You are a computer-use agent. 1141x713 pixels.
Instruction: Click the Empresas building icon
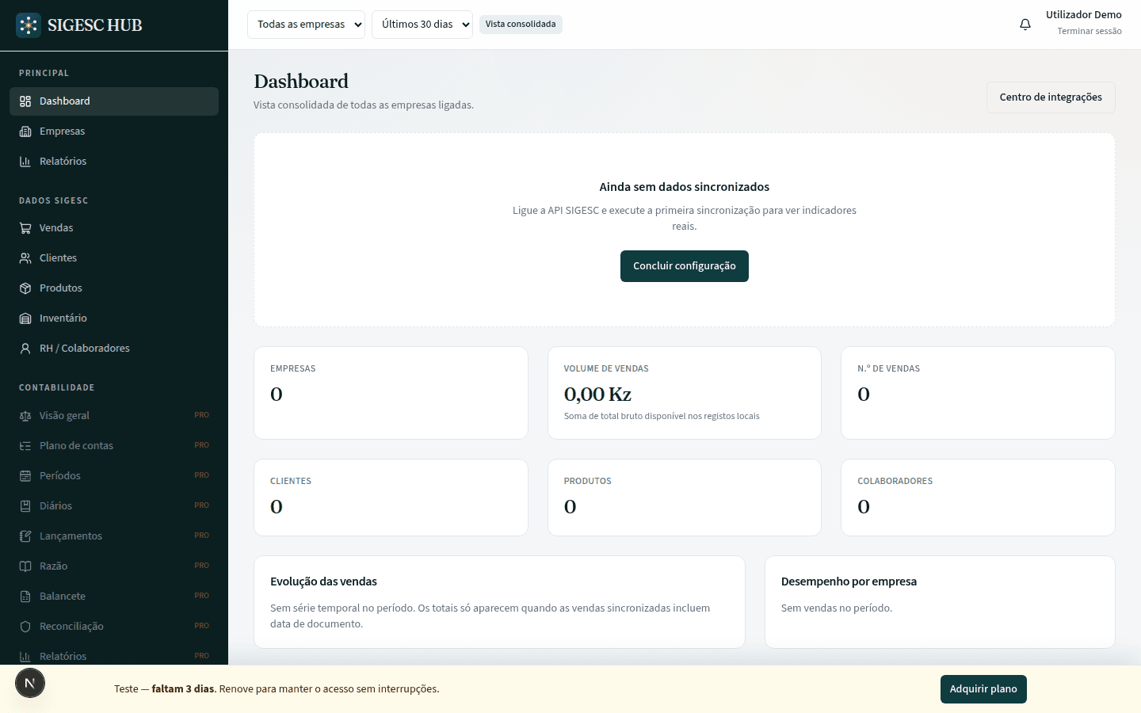(25, 132)
